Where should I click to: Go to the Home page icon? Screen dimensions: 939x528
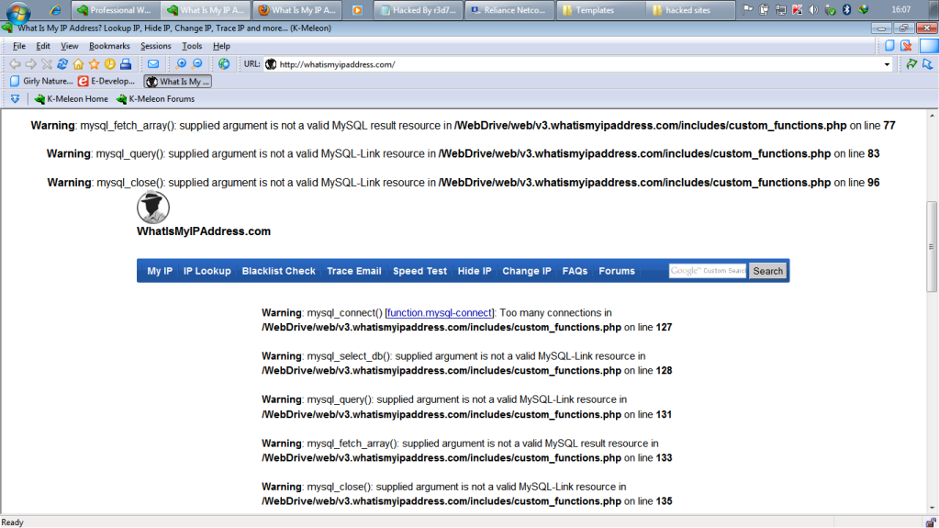pyautogui.click(x=78, y=64)
